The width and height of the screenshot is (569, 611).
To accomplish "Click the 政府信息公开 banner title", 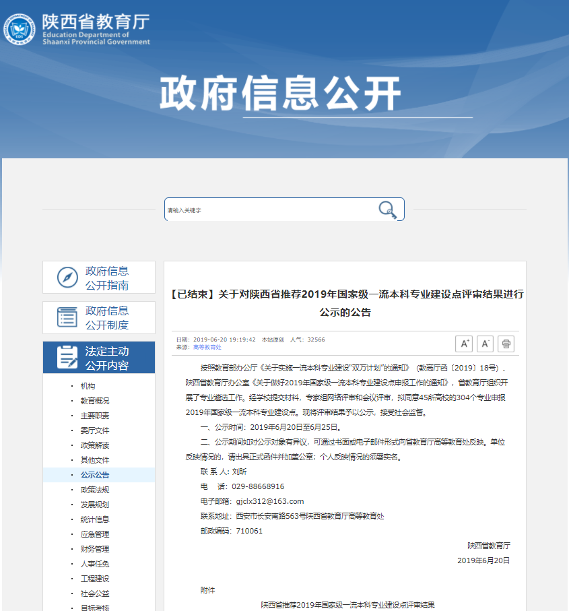I will [x=280, y=93].
